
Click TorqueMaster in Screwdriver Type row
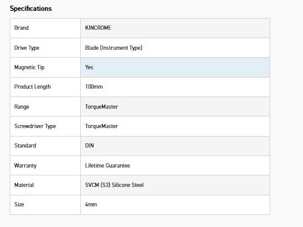click(x=101, y=126)
